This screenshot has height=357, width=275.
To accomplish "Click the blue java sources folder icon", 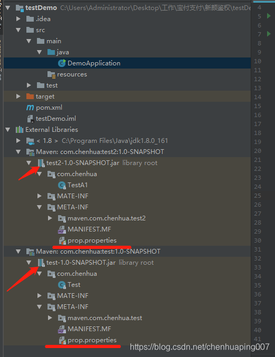I will pos(51,52).
